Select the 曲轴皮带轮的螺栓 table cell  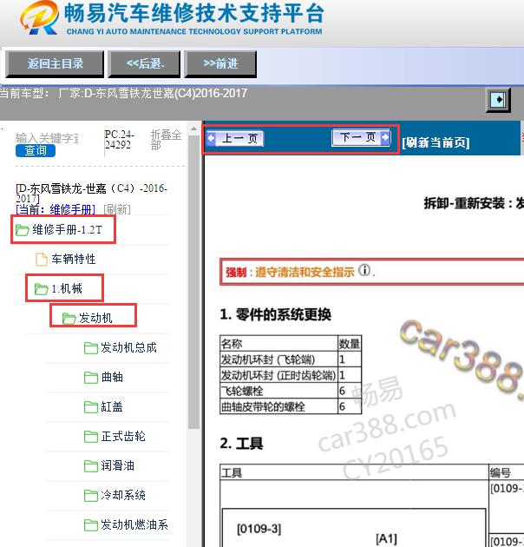tap(278, 406)
